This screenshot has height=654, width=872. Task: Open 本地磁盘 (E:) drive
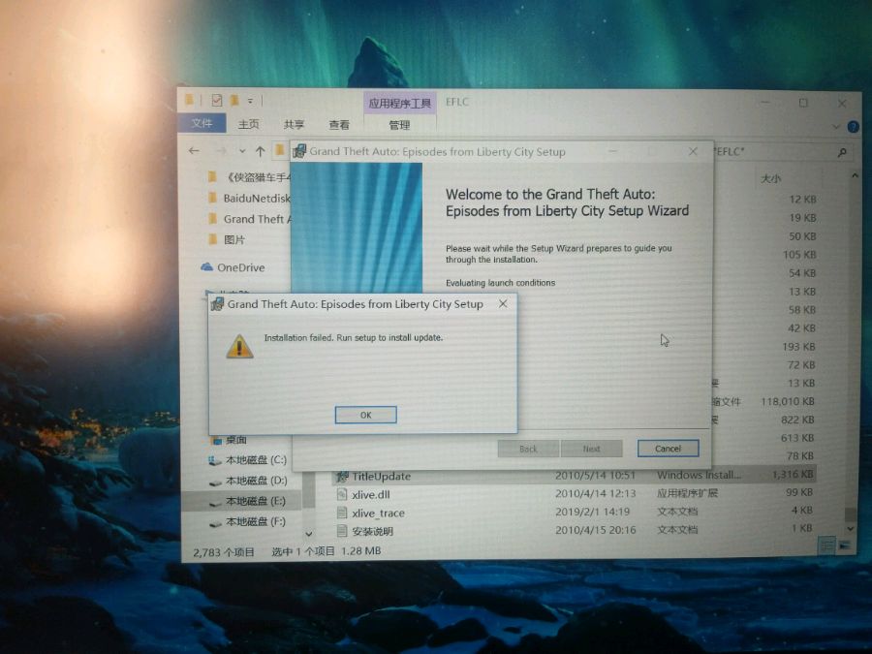point(256,501)
